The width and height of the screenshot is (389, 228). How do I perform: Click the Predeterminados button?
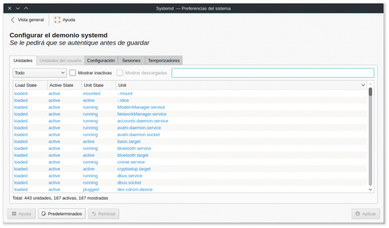point(62,213)
